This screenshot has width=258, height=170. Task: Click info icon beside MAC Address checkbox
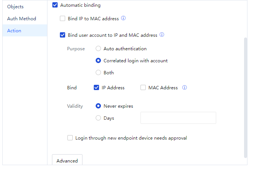point(185,88)
